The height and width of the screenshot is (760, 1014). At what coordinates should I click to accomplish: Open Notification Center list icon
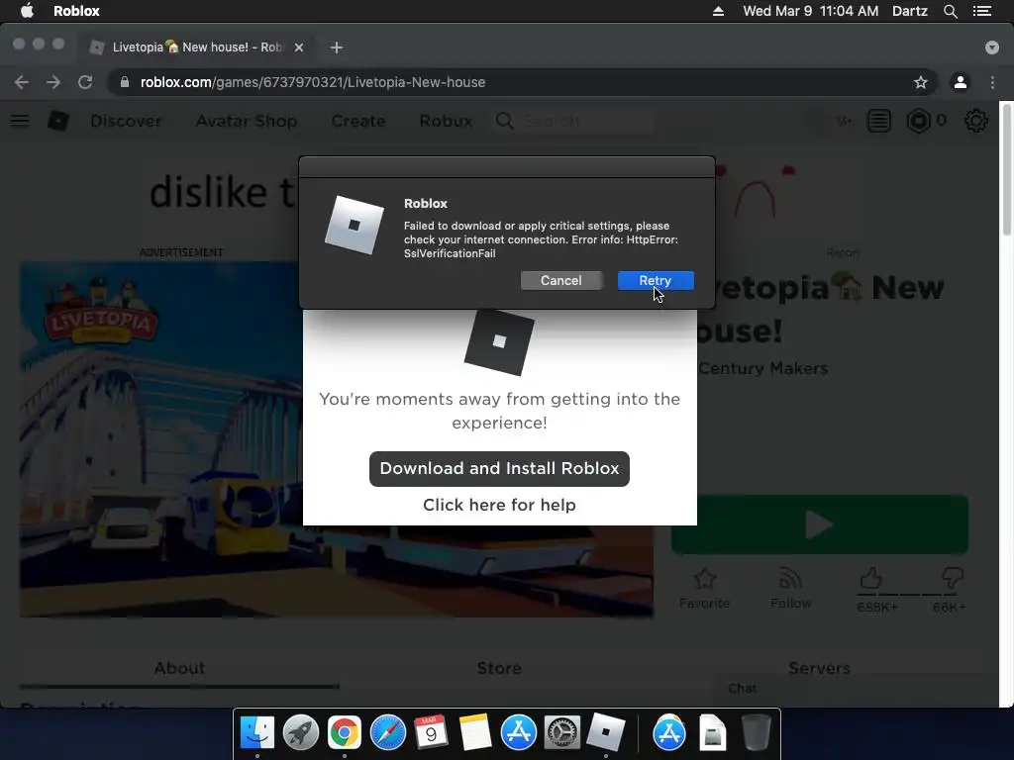[982, 11]
